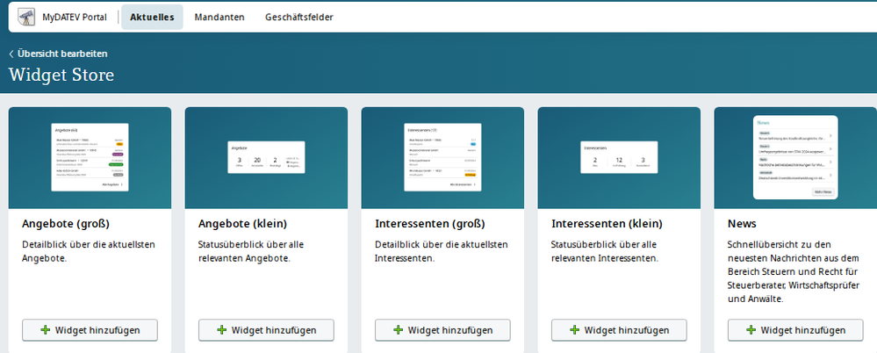Click the Widget Store page heading
Viewport: 877px width, 353px height.
[61, 75]
